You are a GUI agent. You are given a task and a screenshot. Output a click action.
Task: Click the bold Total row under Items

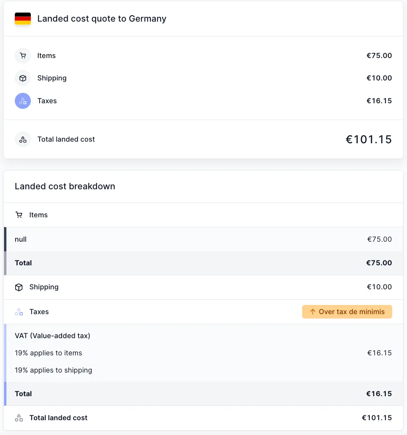coord(23,263)
